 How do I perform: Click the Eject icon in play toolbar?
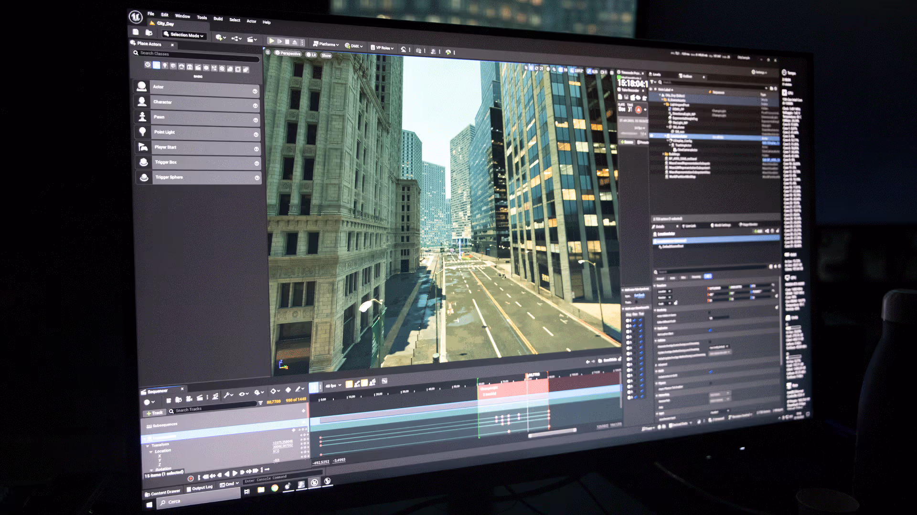coord(295,42)
